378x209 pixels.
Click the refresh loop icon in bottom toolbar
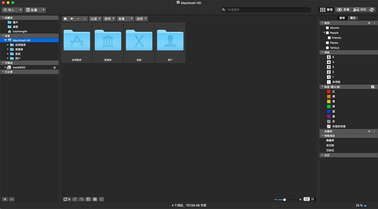pyautogui.click(x=101, y=199)
